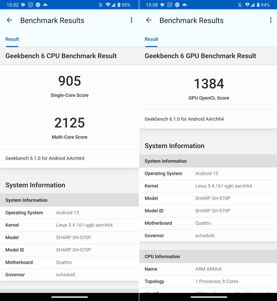The width and height of the screenshot is (277, 301).
Task: Tap Topology 1 Processor, 8 Cores value
Action: (217, 282)
